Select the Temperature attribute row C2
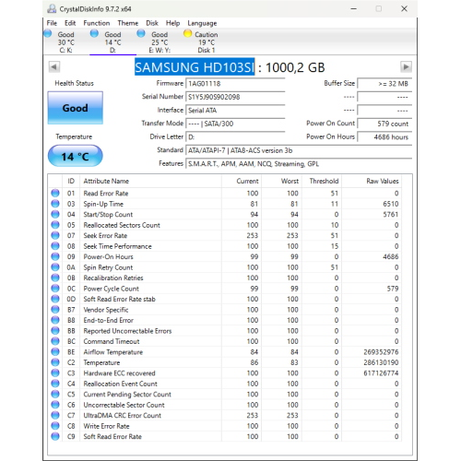The height and width of the screenshot is (461, 461). coord(225,362)
